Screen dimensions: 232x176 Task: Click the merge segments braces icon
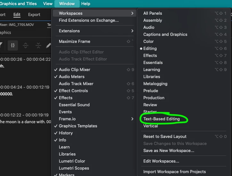click(13, 45)
